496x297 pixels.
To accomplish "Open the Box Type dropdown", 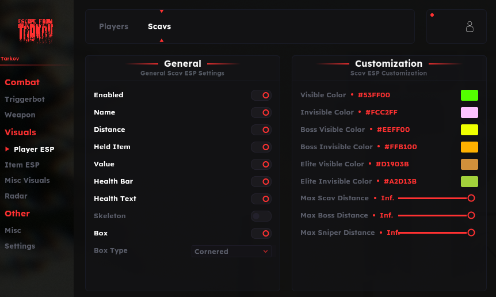I will [x=231, y=252].
